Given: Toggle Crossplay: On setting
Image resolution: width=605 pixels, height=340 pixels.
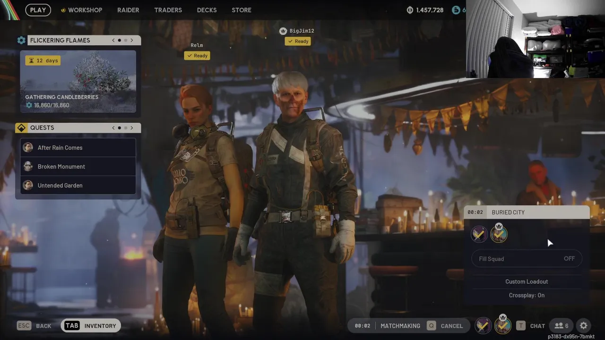Looking at the screenshot, I should point(527,295).
